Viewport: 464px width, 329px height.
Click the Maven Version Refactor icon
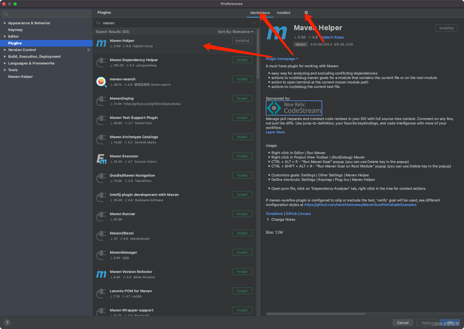pyautogui.click(x=101, y=274)
